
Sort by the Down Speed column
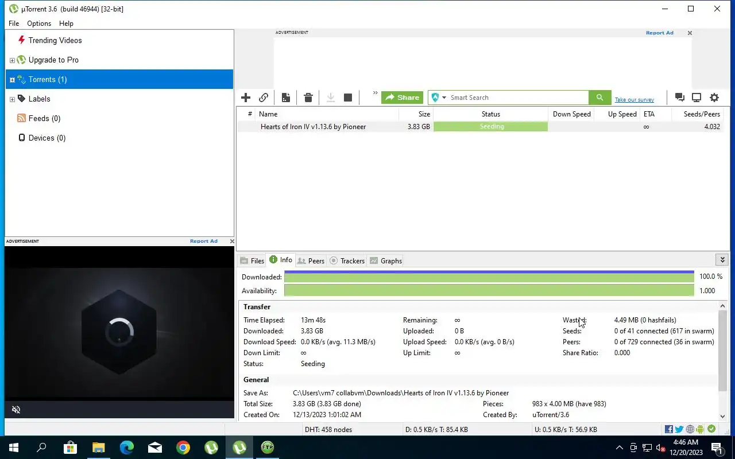[x=571, y=114]
